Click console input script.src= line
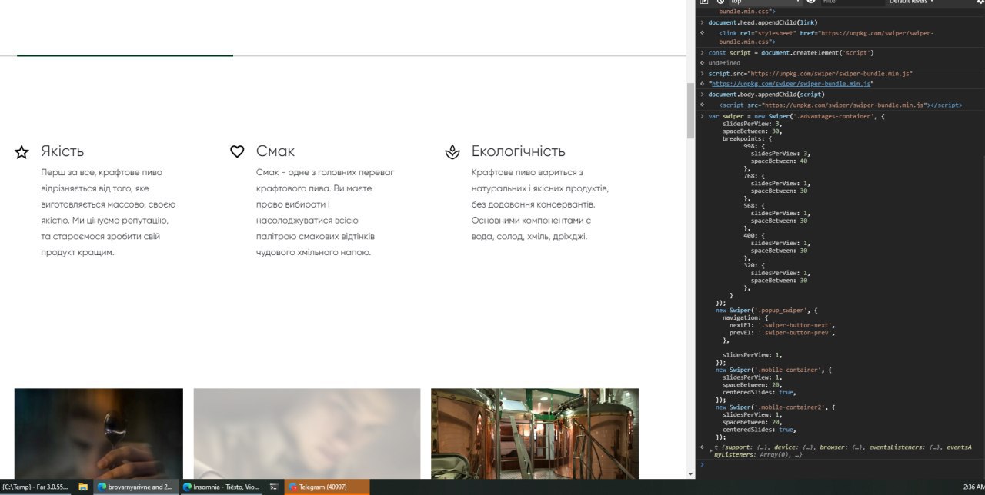This screenshot has height=495, width=985. tap(810, 74)
